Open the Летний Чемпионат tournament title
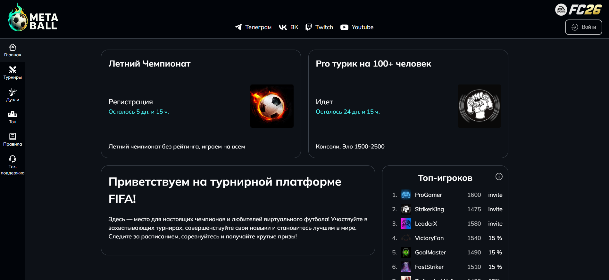The height and width of the screenshot is (280, 609). (149, 64)
